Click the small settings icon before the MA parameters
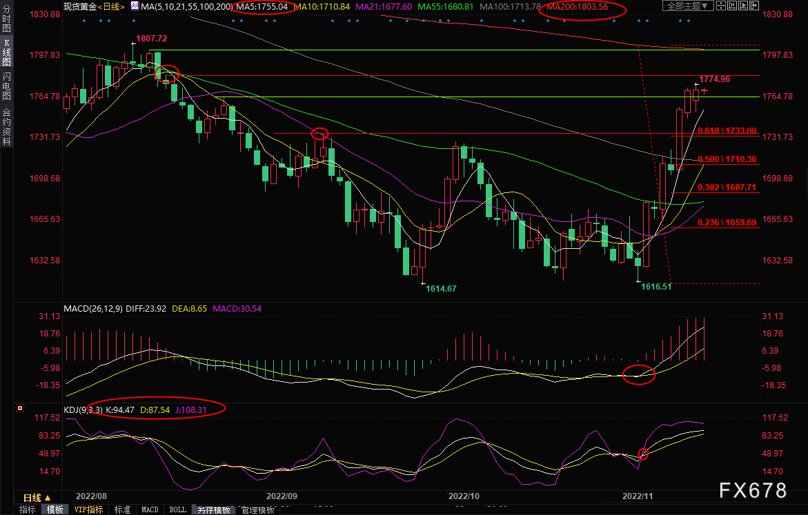This screenshot has width=808, height=515. (x=135, y=6)
